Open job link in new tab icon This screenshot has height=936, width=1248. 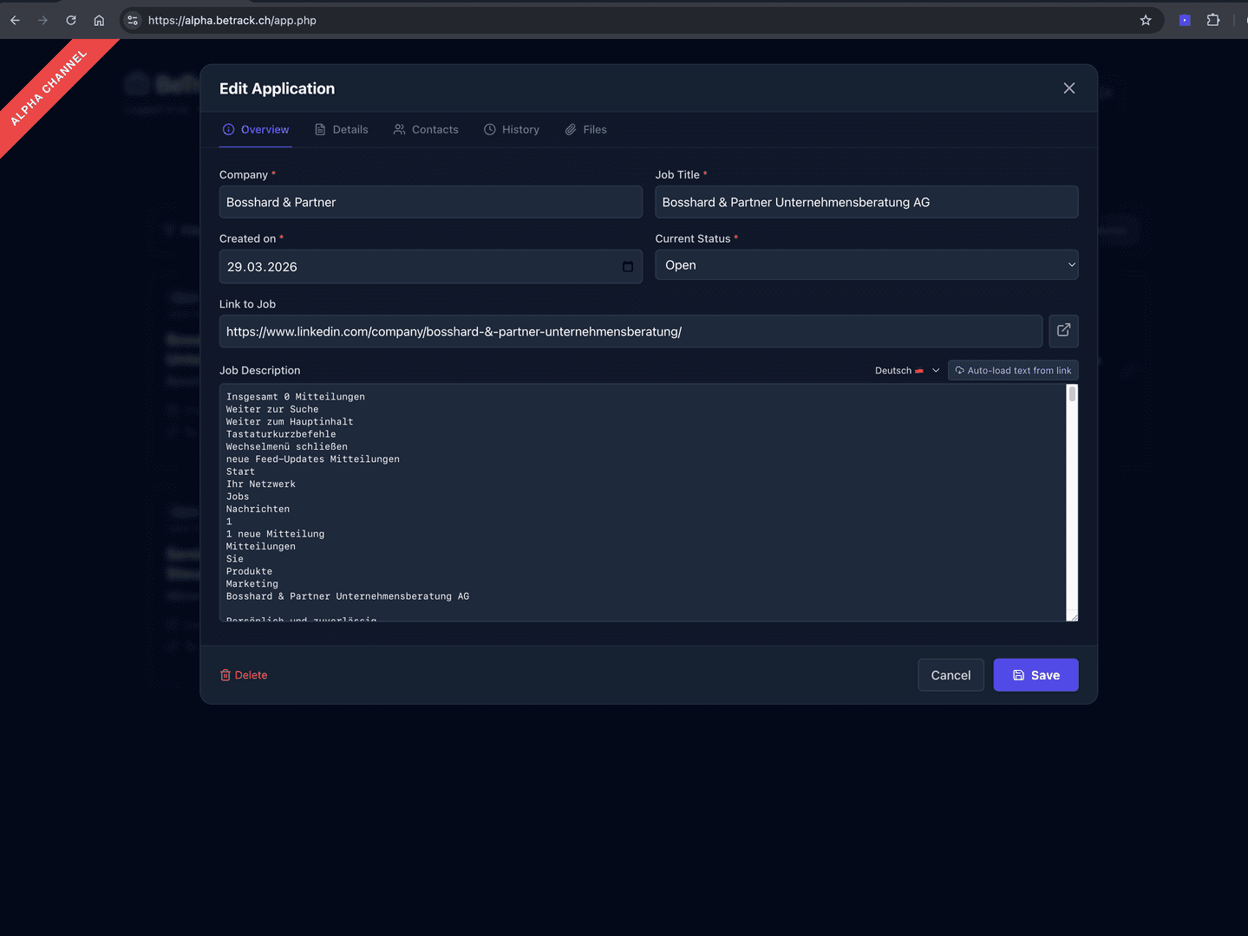tap(1063, 331)
